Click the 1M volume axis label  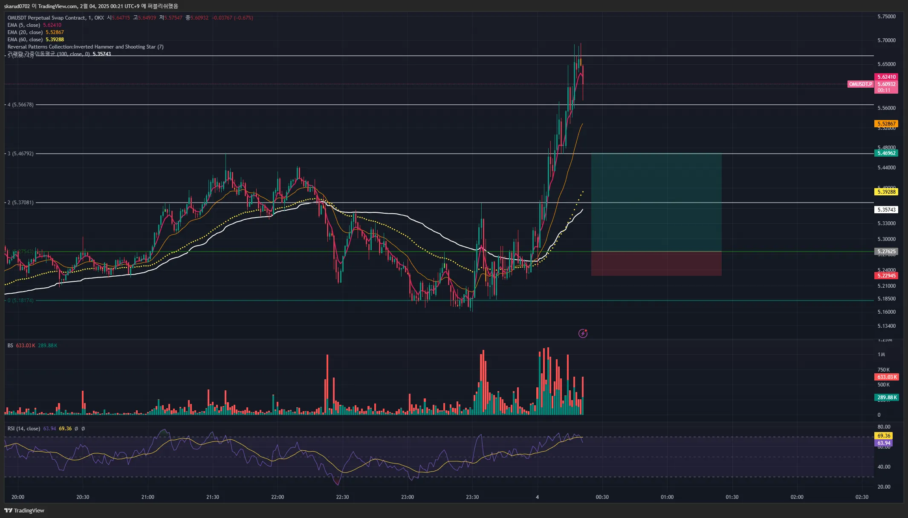pos(881,355)
